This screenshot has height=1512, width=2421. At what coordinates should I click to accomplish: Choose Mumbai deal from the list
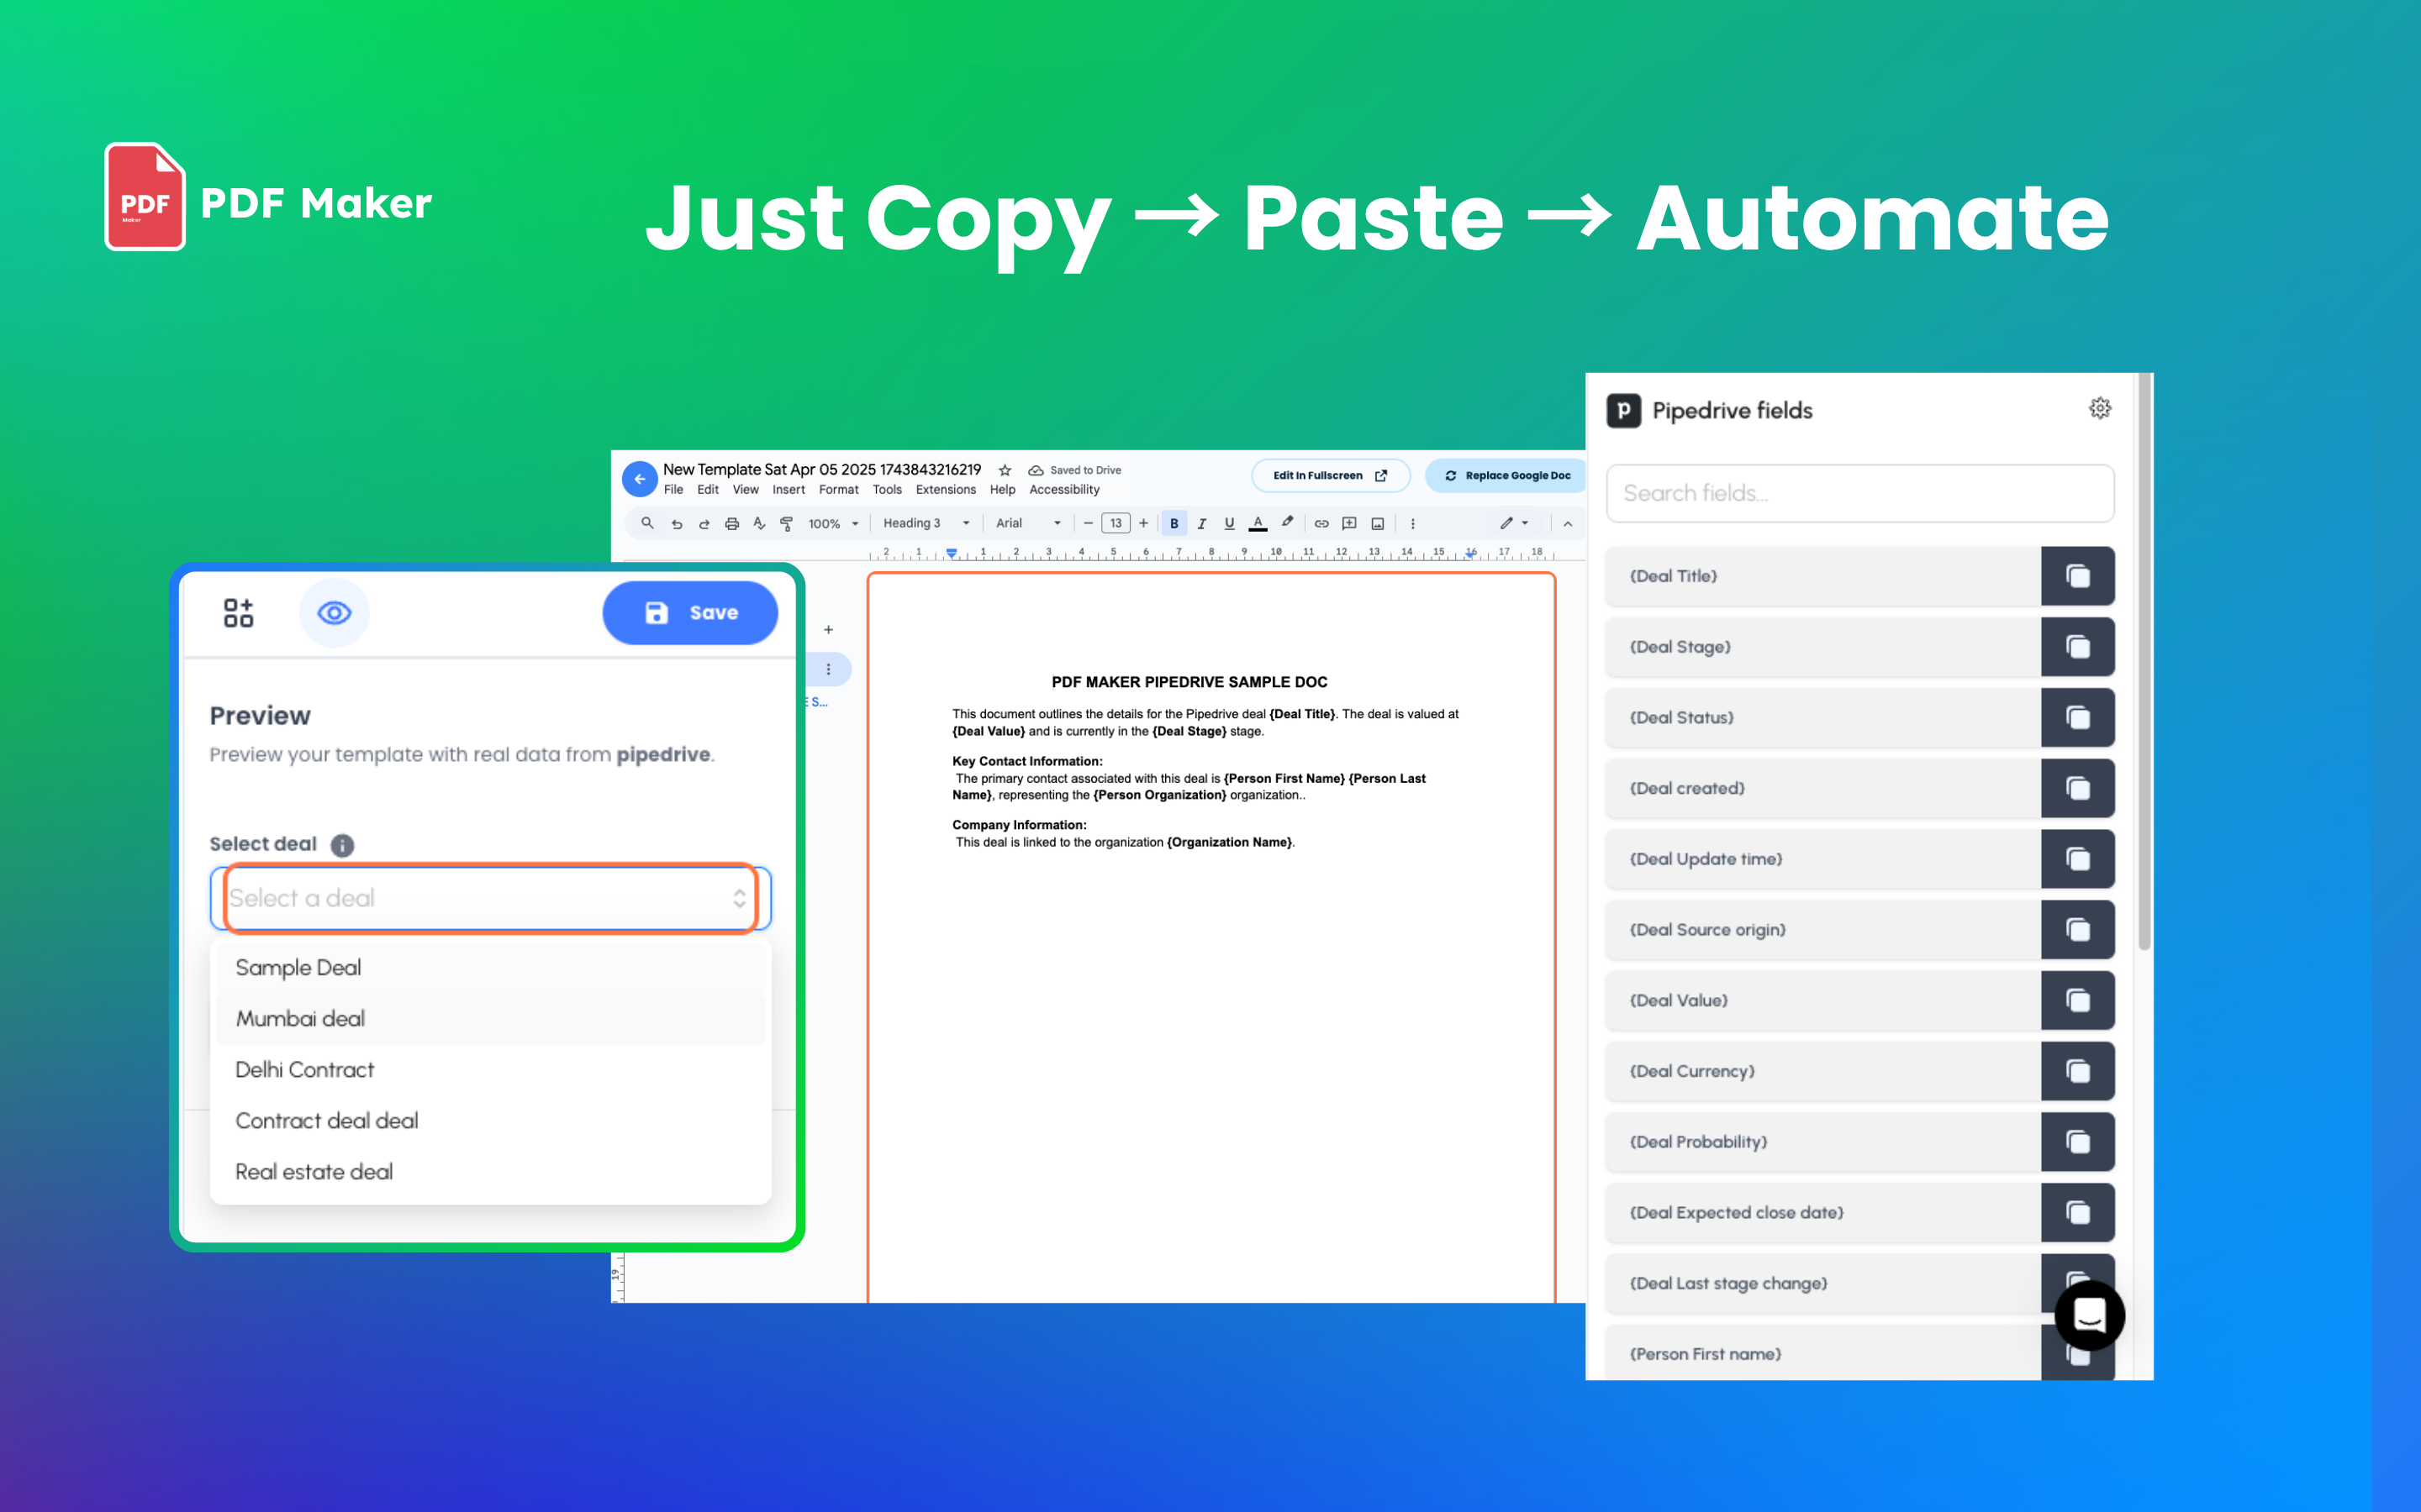coord(300,1018)
